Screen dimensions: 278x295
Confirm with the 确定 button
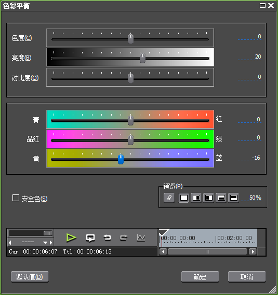(x=200, y=277)
